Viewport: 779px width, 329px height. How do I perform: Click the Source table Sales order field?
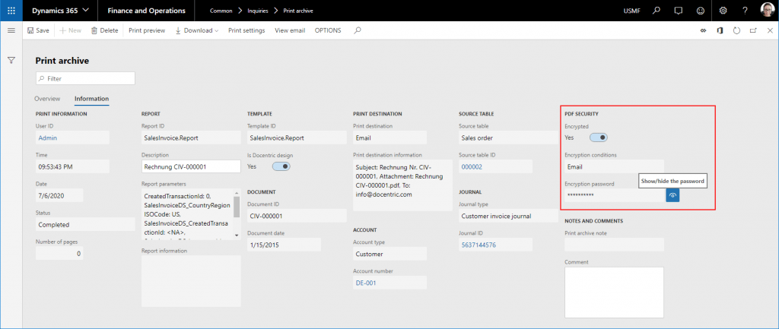tap(509, 138)
